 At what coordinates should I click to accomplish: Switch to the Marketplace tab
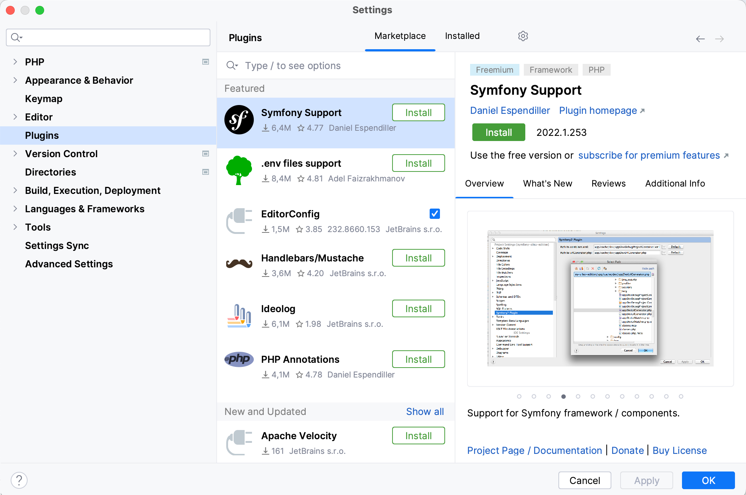[x=400, y=36]
